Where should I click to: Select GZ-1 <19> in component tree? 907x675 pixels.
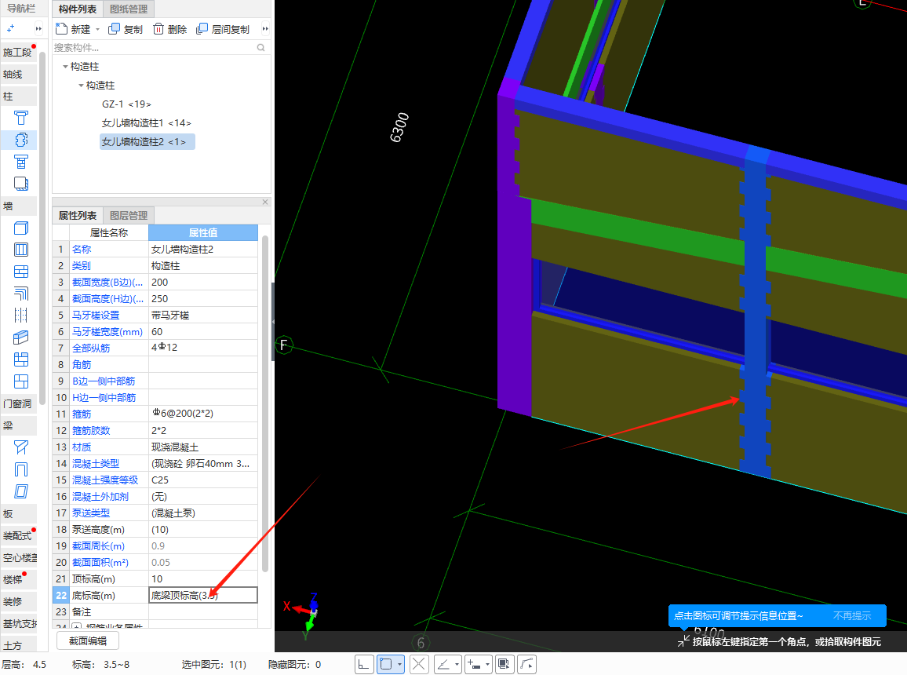[x=126, y=104]
